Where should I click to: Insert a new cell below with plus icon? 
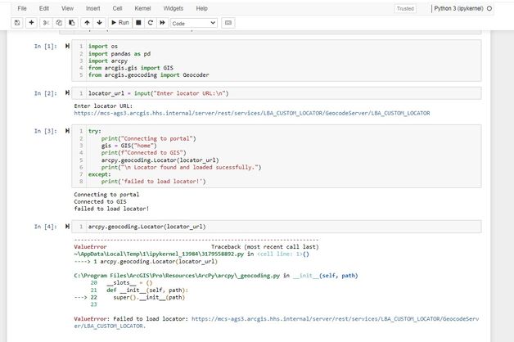tap(32, 22)
